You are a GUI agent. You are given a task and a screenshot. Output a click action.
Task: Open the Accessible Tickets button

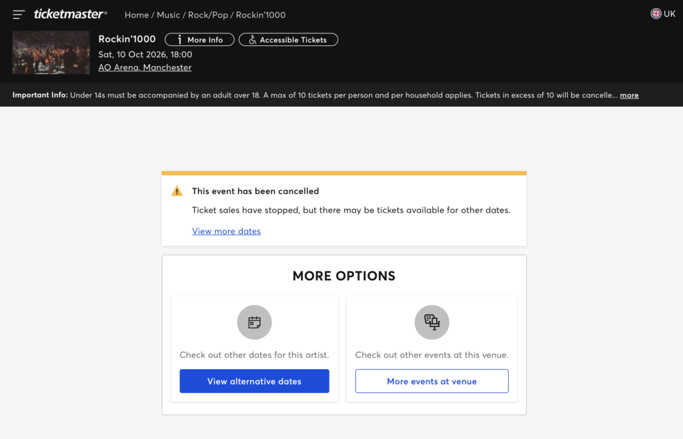coord(288,39)
